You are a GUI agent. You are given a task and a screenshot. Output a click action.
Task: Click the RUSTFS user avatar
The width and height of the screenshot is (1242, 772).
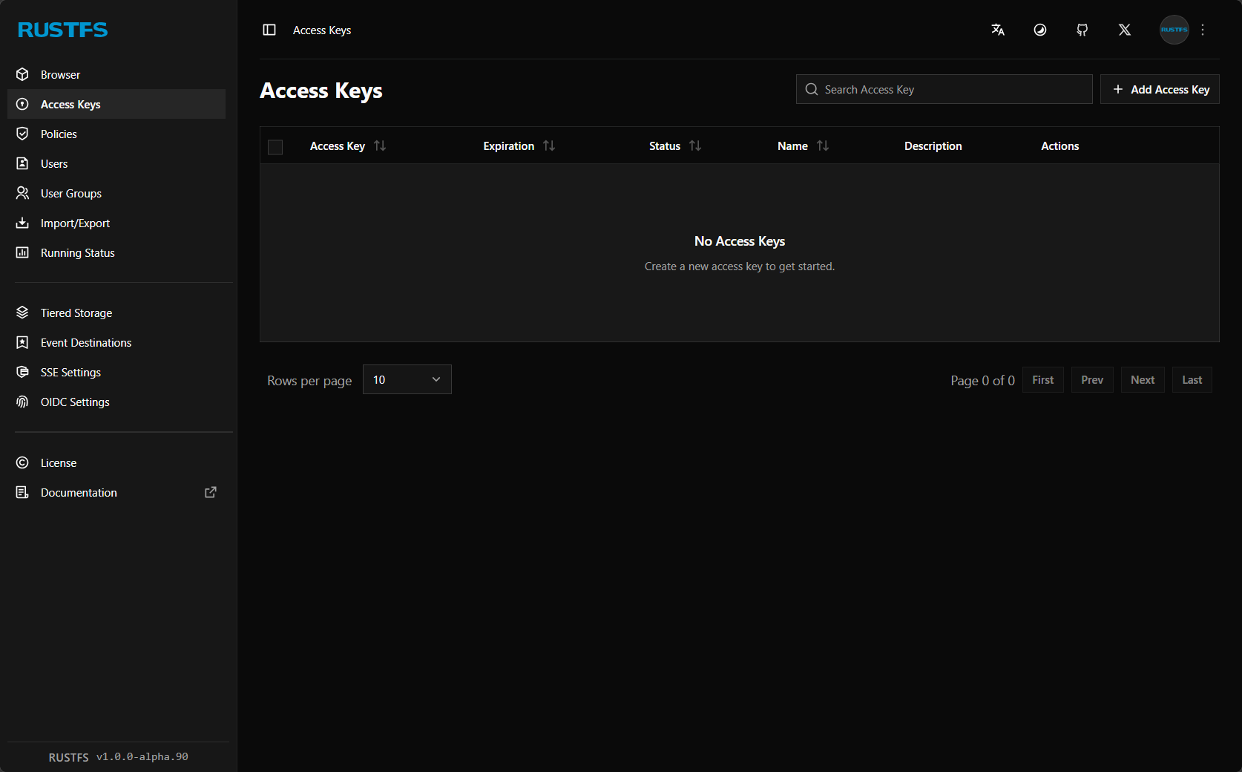pyautogui.click(x=1174, y=30)
